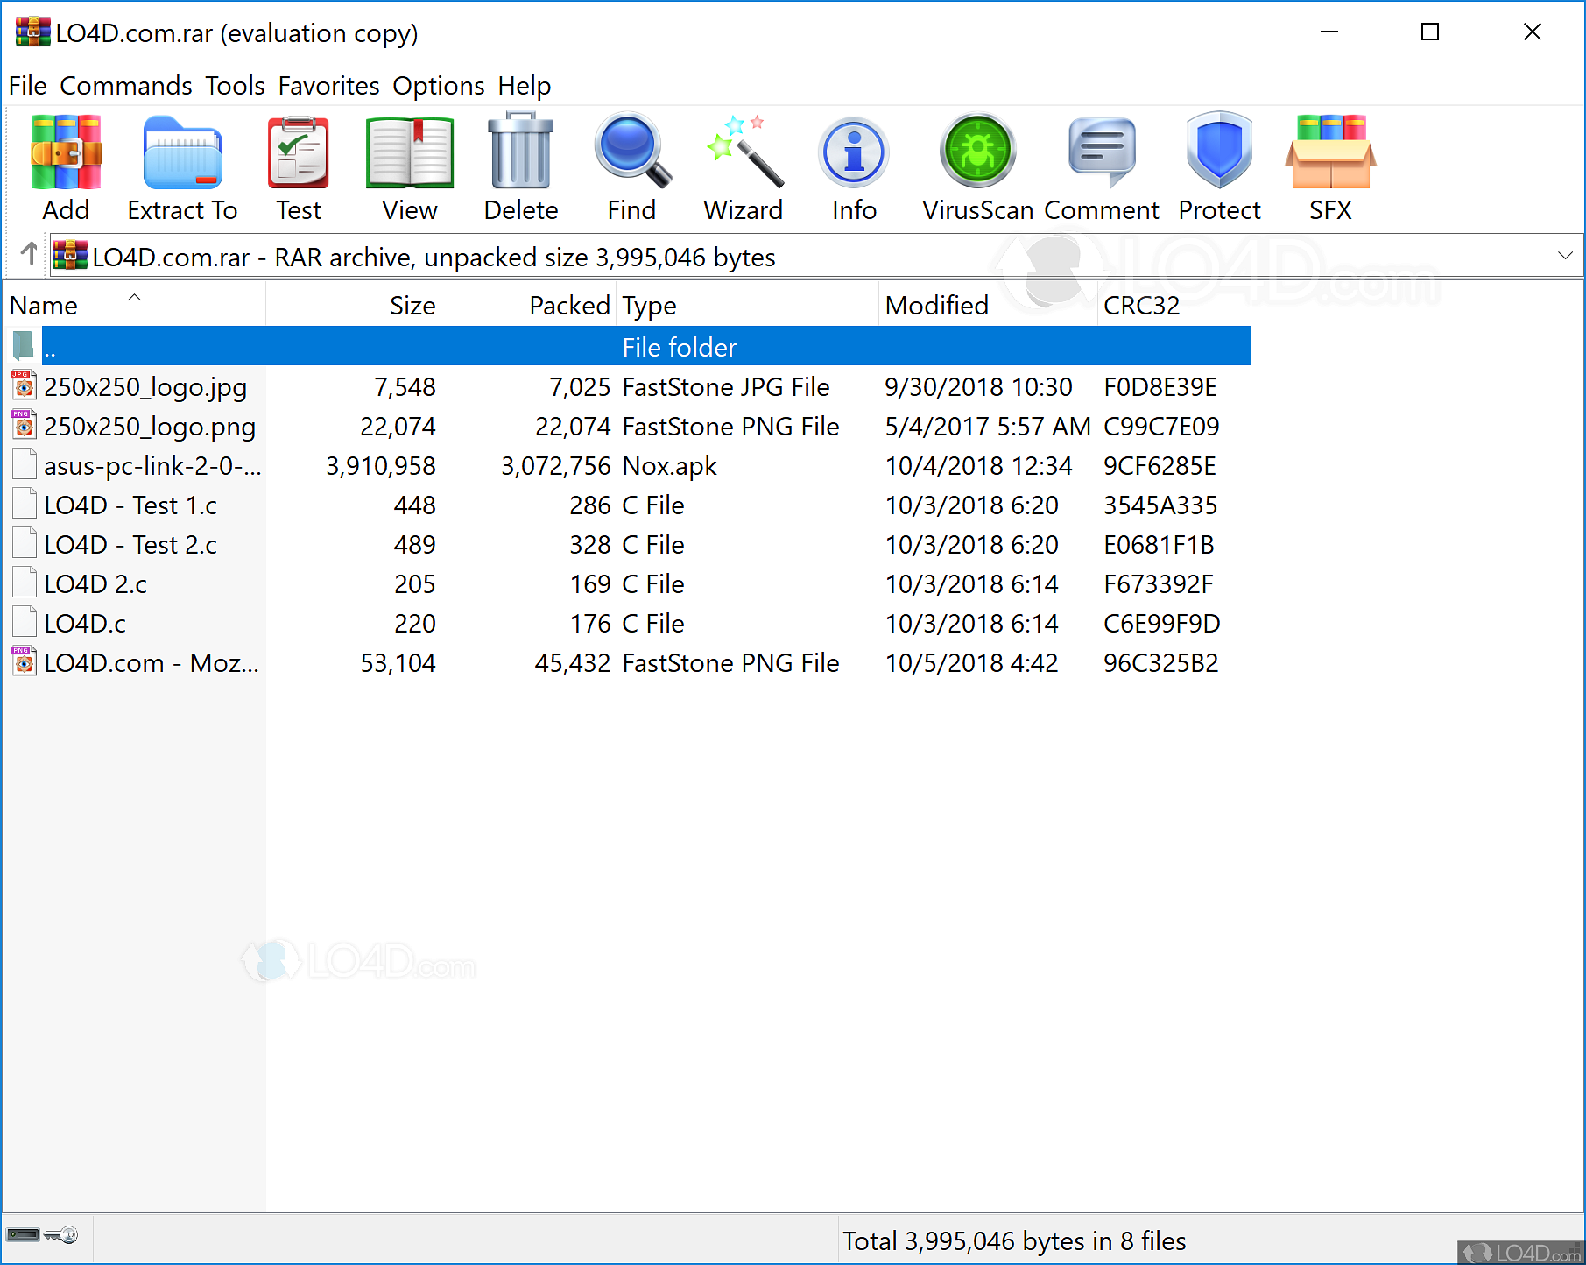This screenshot has height=1265, width=1586.
Task: Open the Extract To tool
Action: click(182, 166)
